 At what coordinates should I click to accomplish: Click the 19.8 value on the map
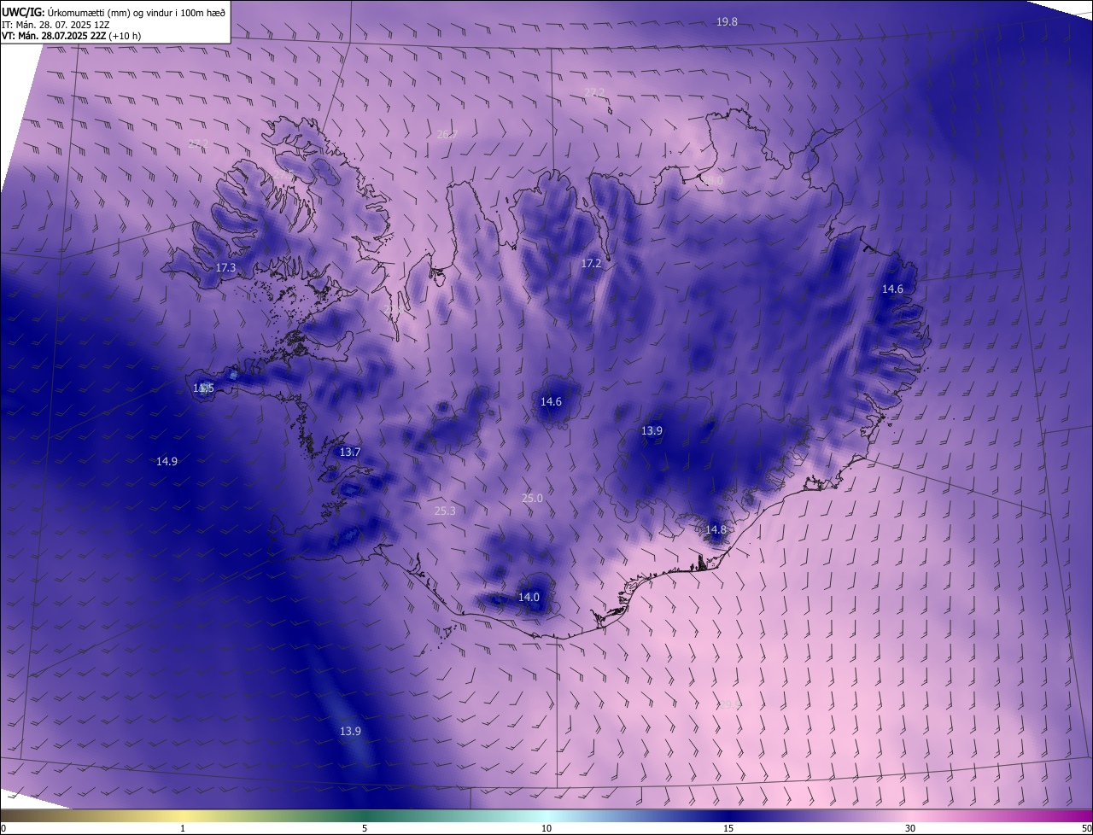[727, 21]
